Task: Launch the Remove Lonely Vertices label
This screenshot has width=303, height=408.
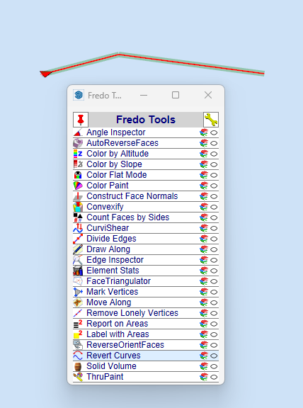Action: (x=132, y=313)
